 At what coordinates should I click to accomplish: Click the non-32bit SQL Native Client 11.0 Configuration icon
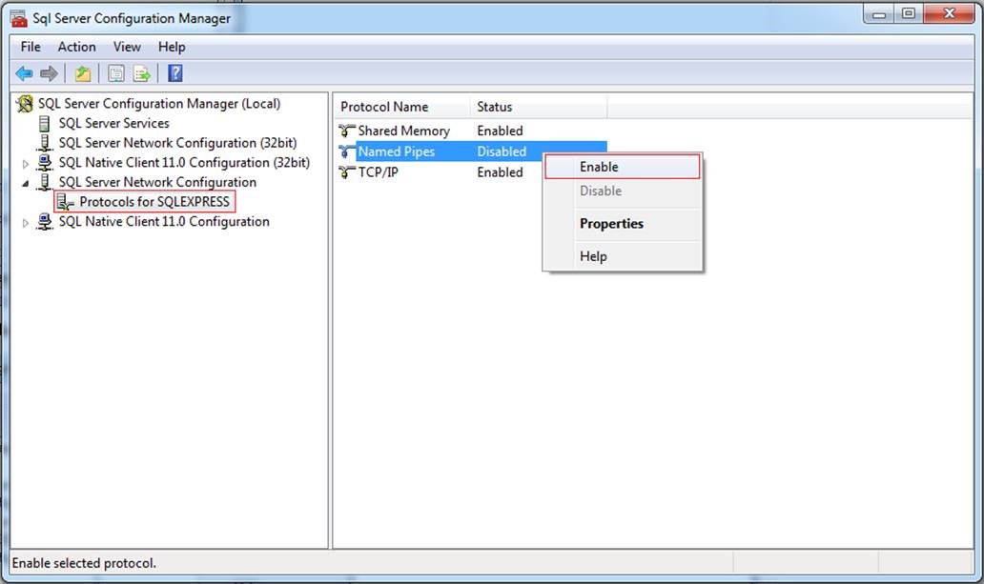click(x=45, y=221)
